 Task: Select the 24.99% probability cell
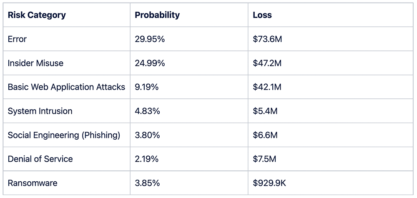150,63
